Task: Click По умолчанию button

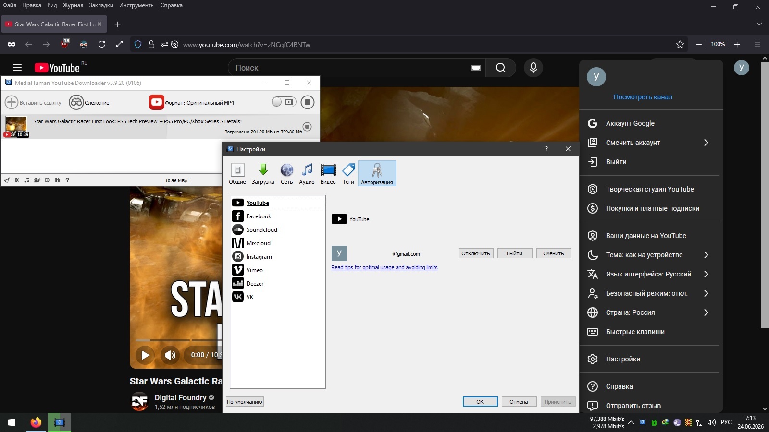Action: coord(245,402)
